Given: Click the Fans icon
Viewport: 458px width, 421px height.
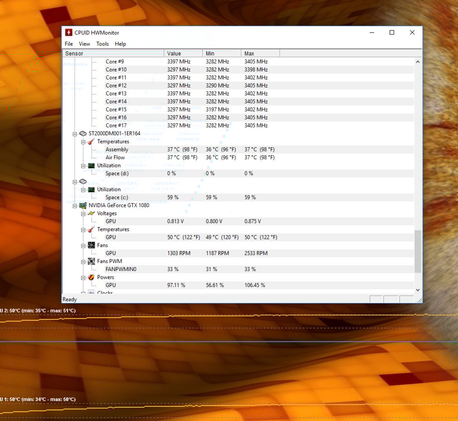Looking at the screenshot, I should click(x=91, y=245).
